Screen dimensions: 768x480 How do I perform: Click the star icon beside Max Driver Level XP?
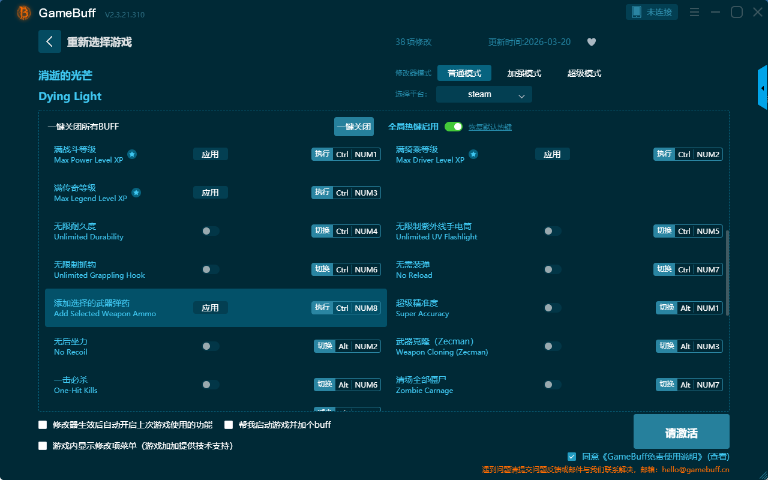pyautogui.click(x=473, y=154)
